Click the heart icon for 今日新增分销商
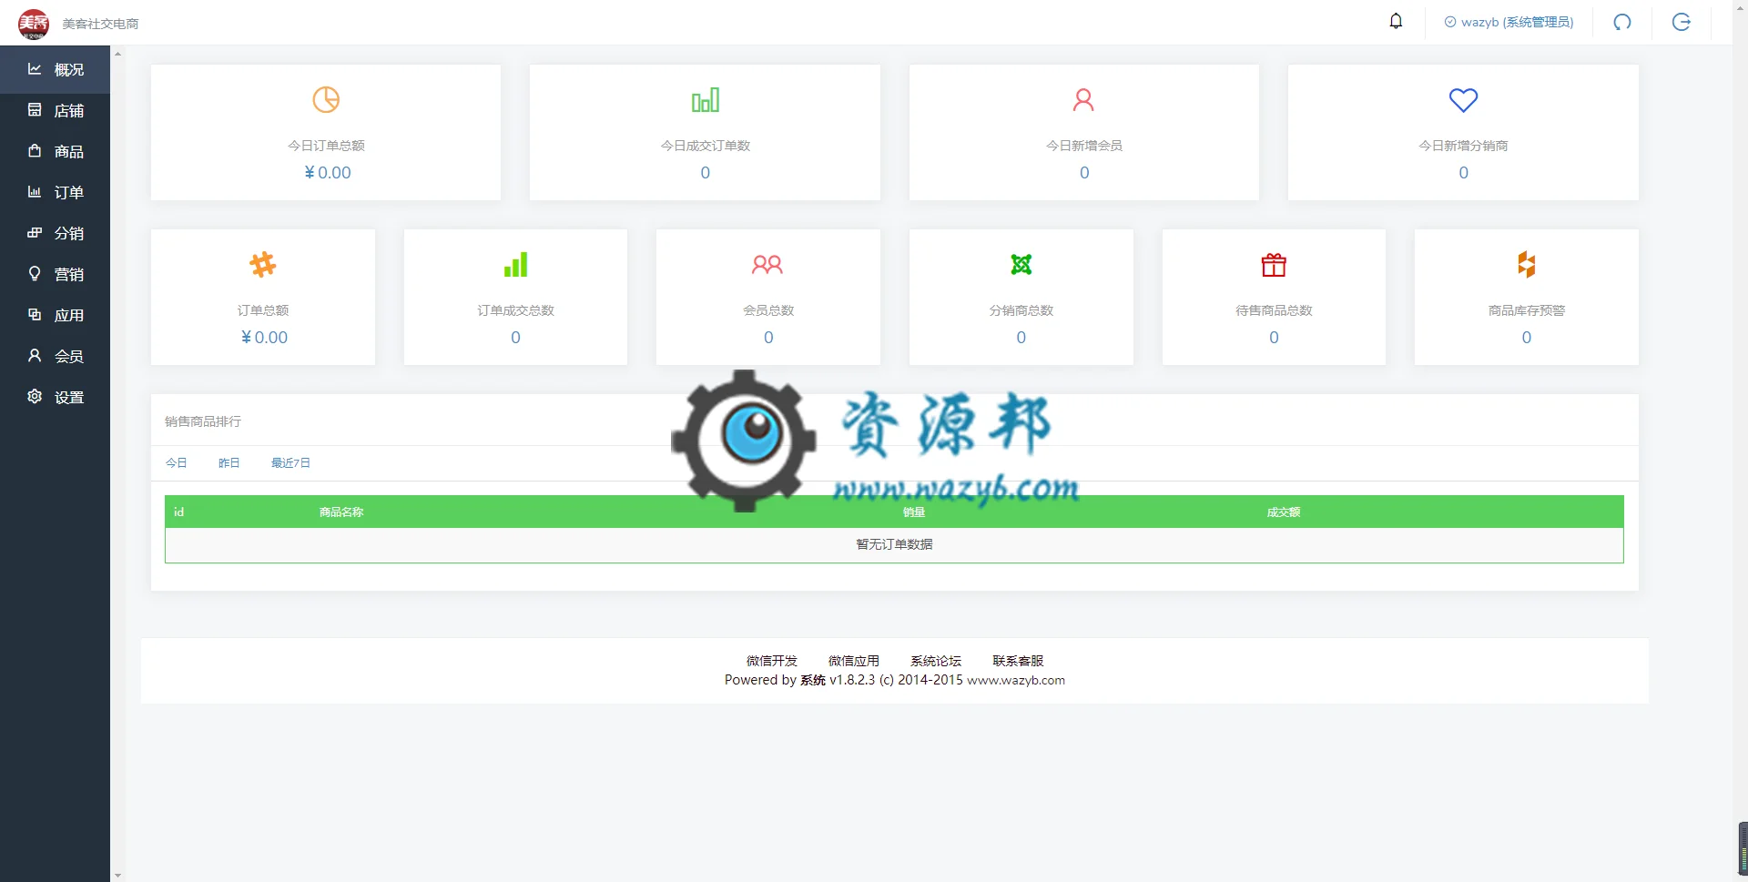The width and height of the screenshot is (1748, 882). coord(1463,100)
